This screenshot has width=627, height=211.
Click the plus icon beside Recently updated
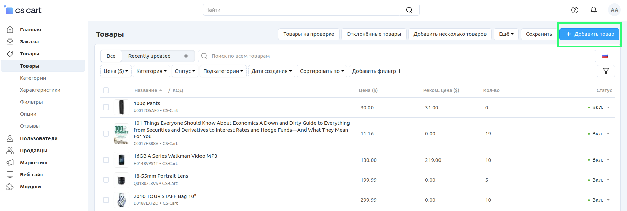point(186,56)
